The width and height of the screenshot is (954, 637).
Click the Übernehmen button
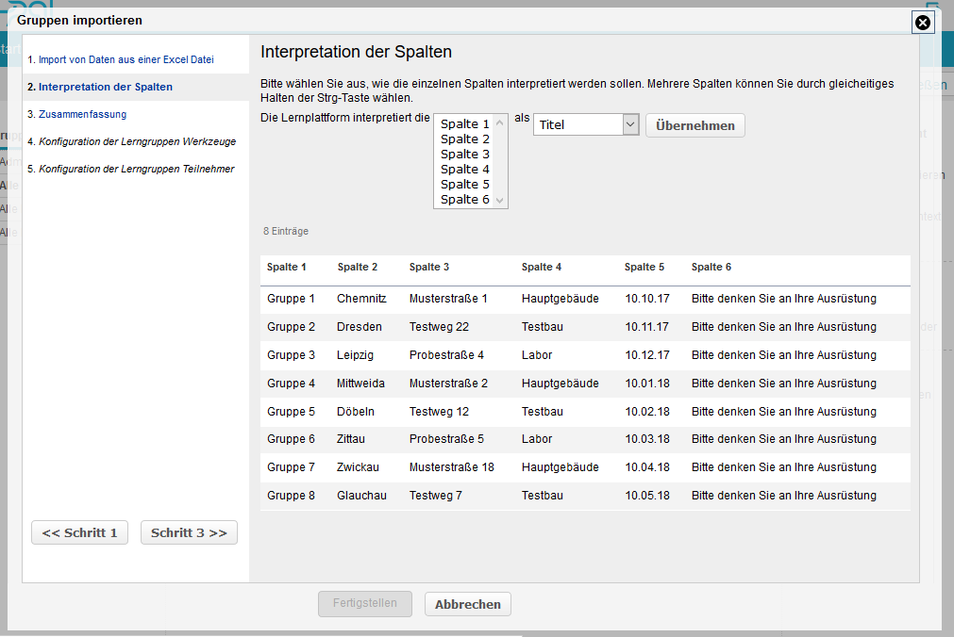pyautogui.click(x=695, y=125)
